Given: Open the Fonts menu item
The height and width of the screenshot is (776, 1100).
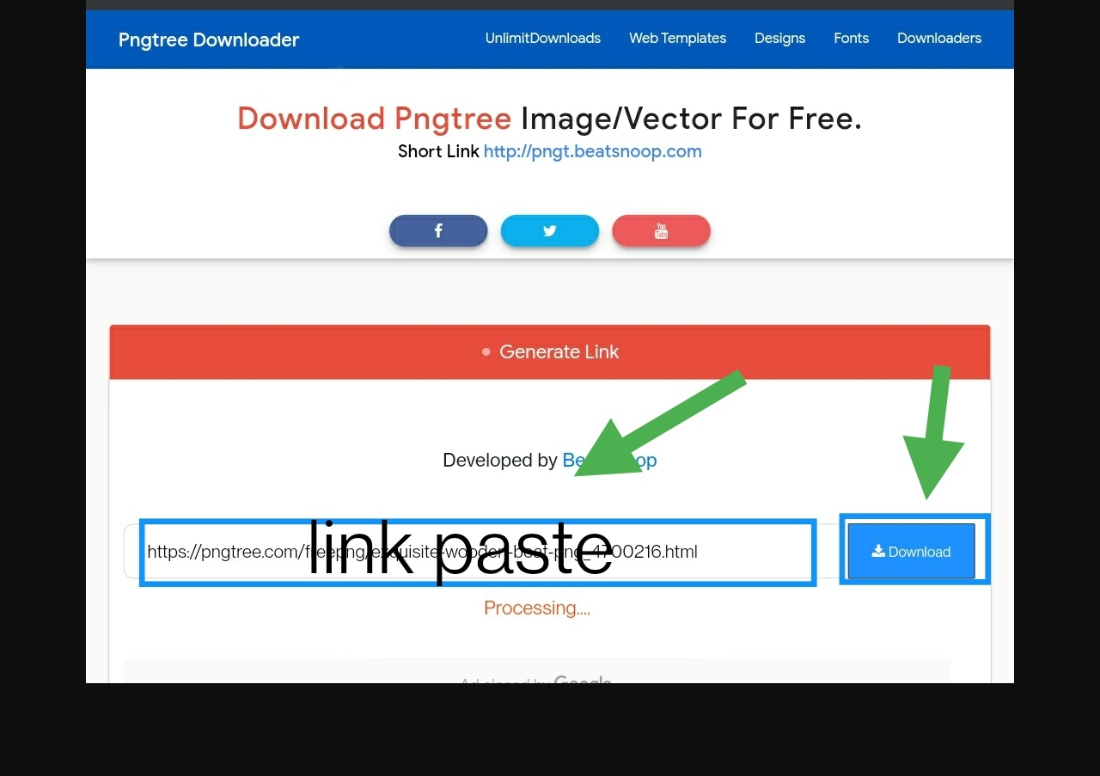Looking at the screenshot, I should point(852,39).
